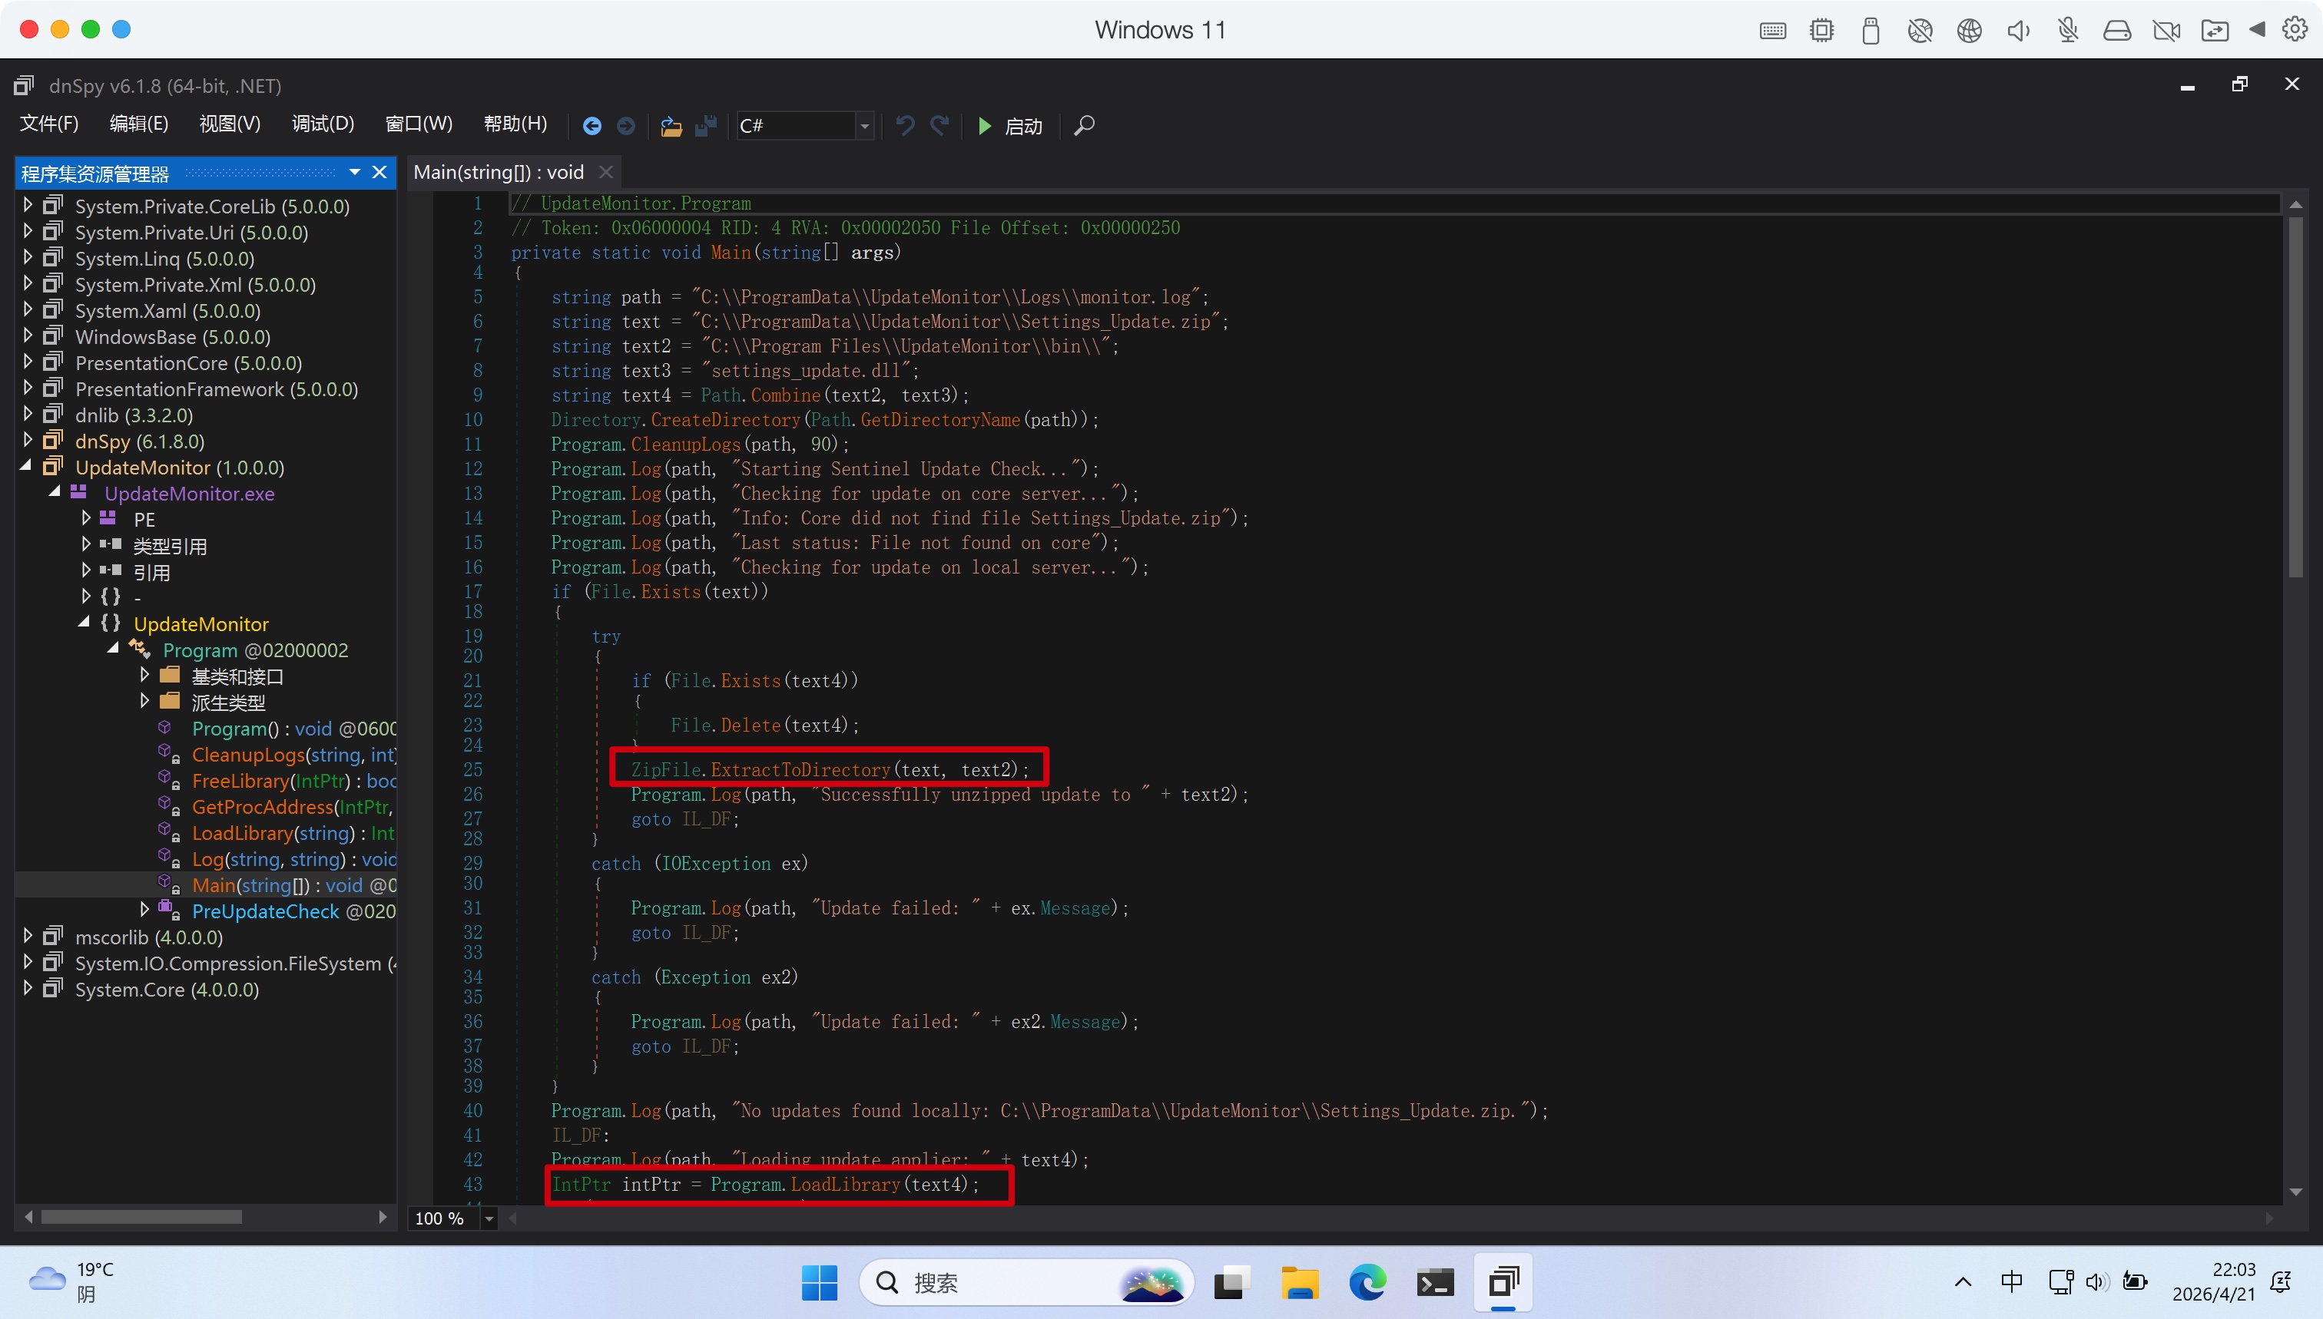Expand the 基类和接口 folder
This screenshot has width=2323, height=1319.
[144, 676]
